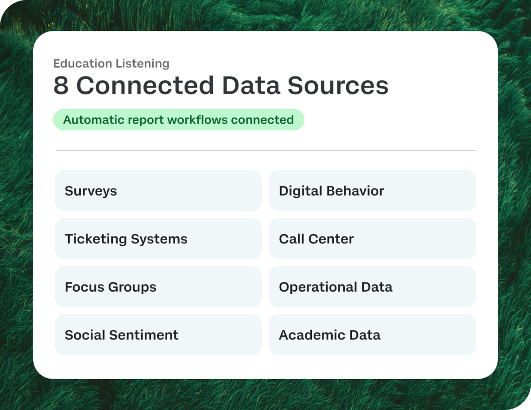This screenshot has width=531, height=410.
Task: Click the word Connected in large heading
Action: [145, 85]
